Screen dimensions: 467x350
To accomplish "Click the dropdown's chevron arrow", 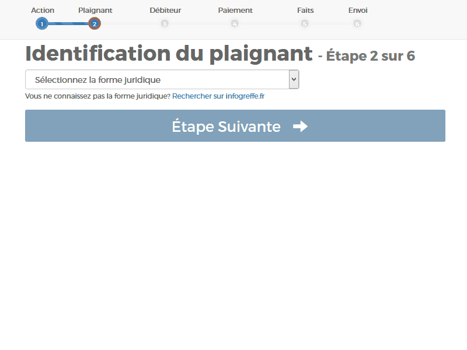I will 293,79.
